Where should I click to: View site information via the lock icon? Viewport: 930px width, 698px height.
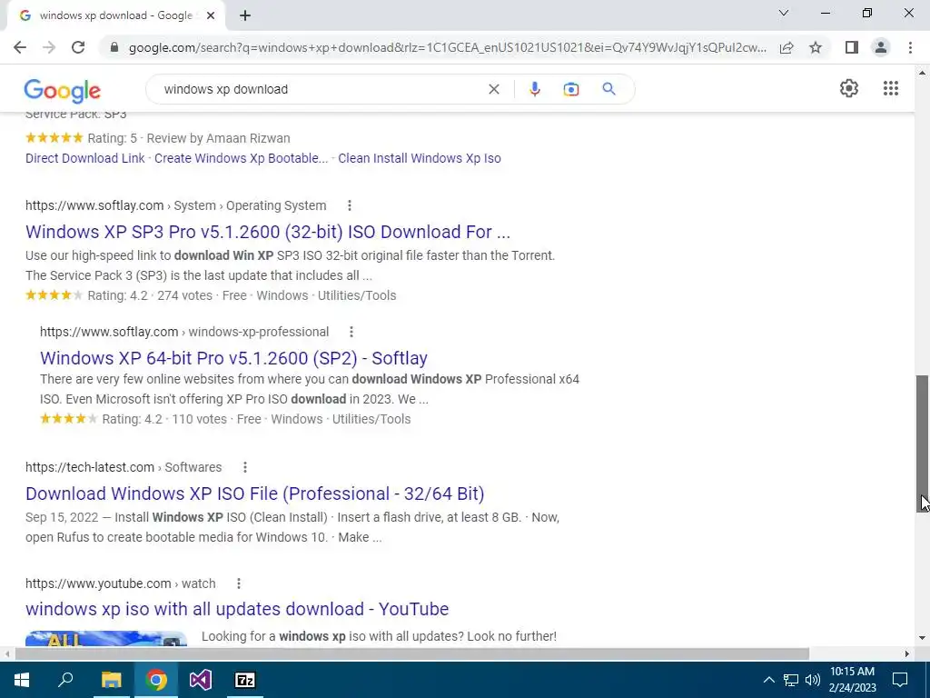(x=114, y=47)
